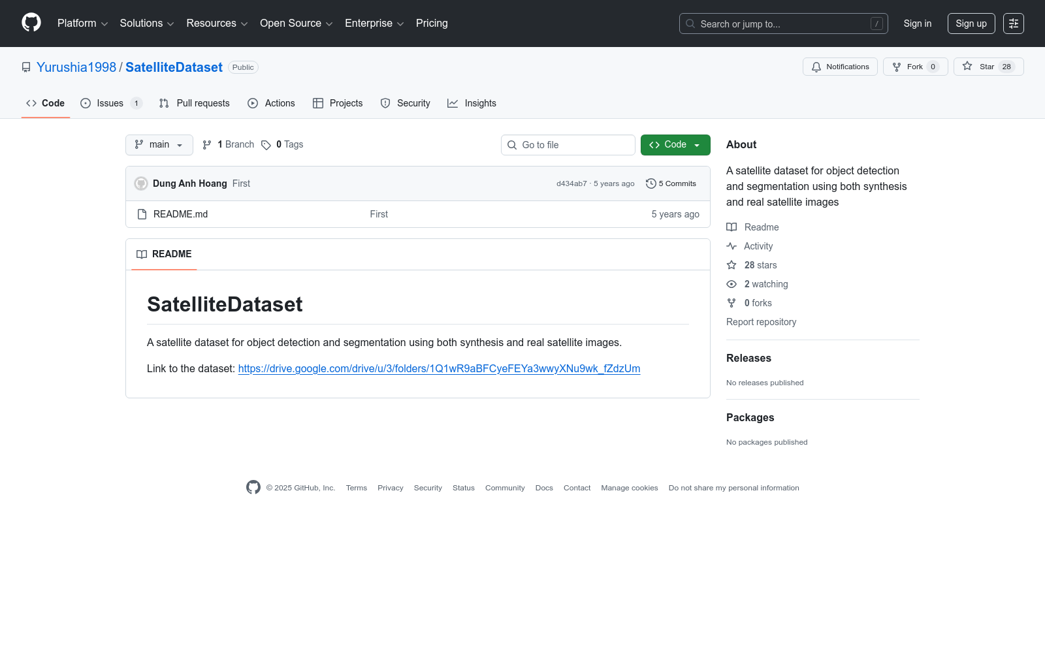
Task: Open the Actions tab
Action: coord(271,103)
